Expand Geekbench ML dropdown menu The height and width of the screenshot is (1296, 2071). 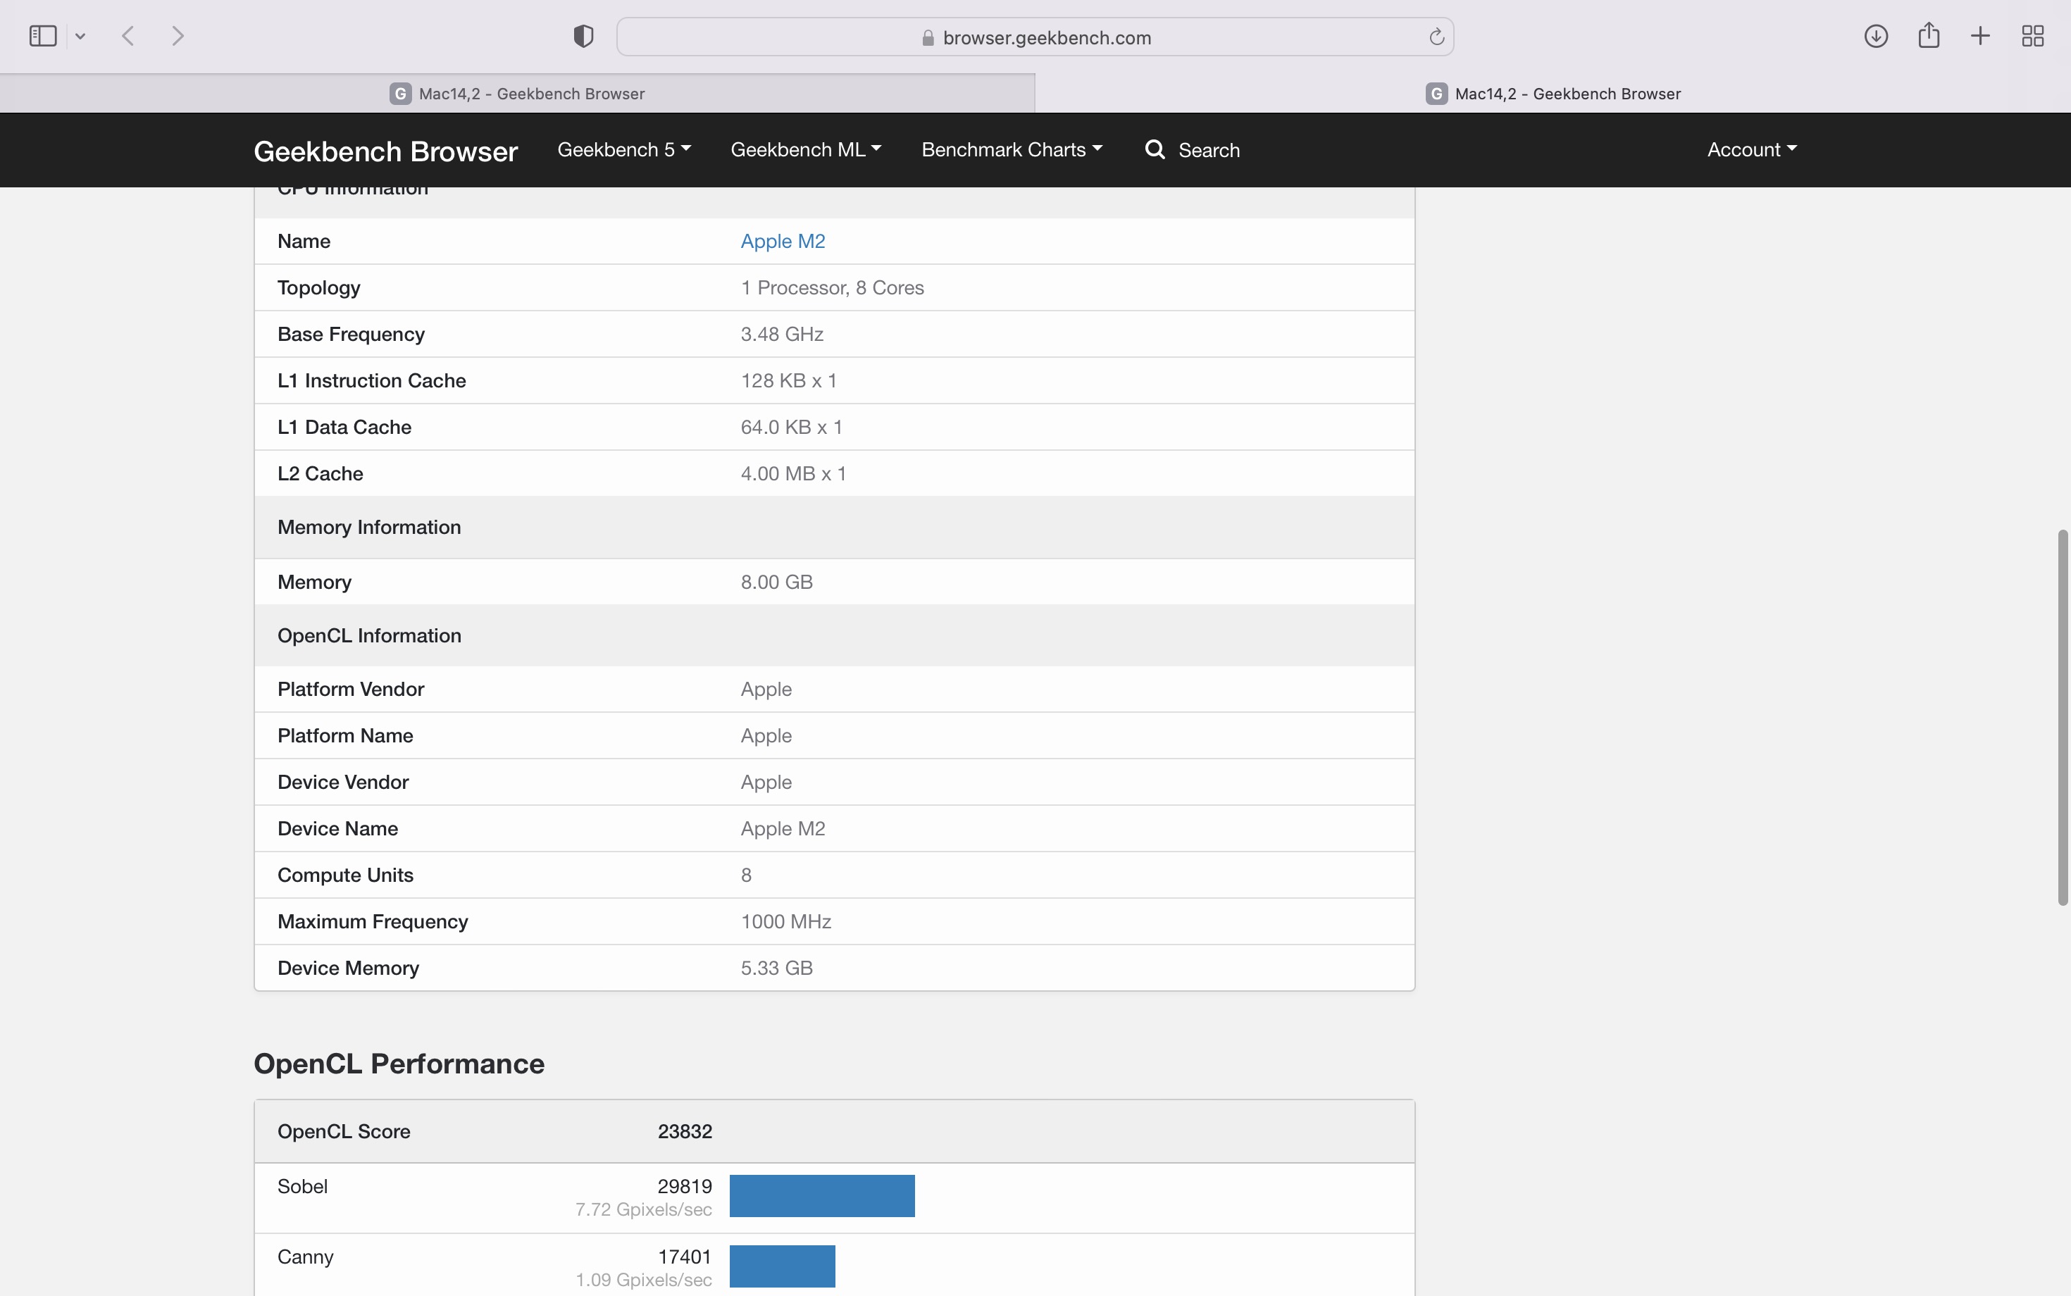click(x=806, y=150)
